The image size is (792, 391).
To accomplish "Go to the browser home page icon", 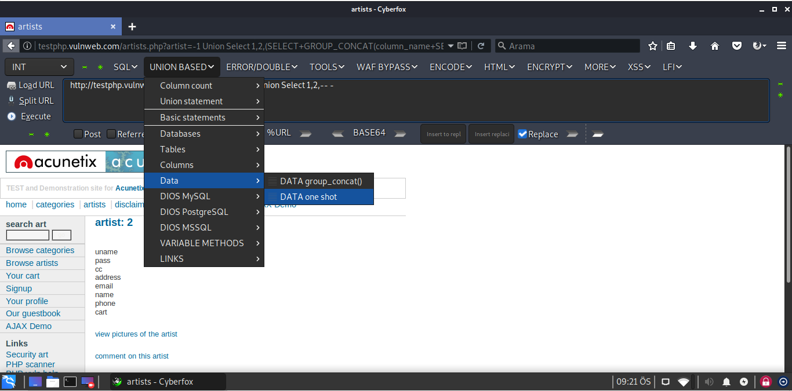I will (x=715, y=46).
